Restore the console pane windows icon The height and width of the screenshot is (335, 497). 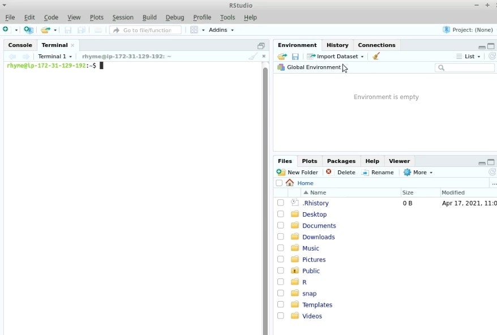point(261,46)
